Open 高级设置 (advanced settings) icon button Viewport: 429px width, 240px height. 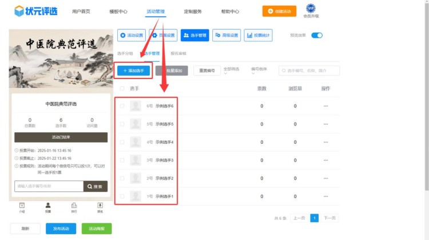227,36
